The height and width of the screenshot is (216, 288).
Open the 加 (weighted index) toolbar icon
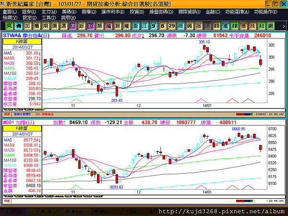pyautogui.click(x=27, y=26)
